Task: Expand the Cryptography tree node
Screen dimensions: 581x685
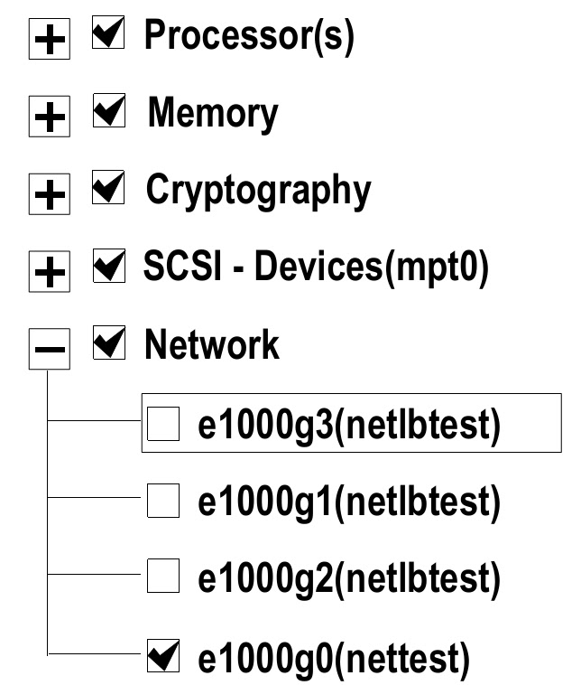Action: point(50,194)
